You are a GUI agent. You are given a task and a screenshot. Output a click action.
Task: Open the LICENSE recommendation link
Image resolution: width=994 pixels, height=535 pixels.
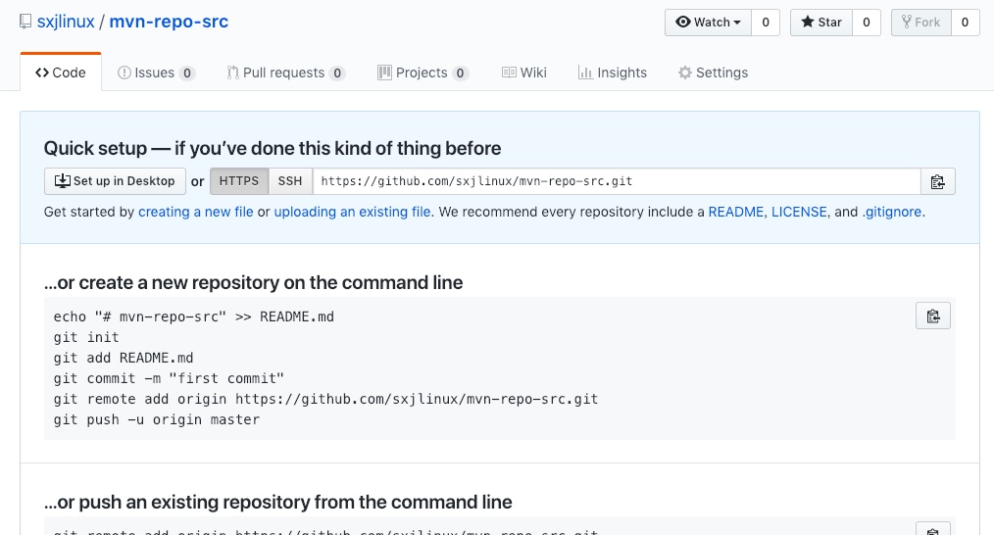click(x=799, y=212)
